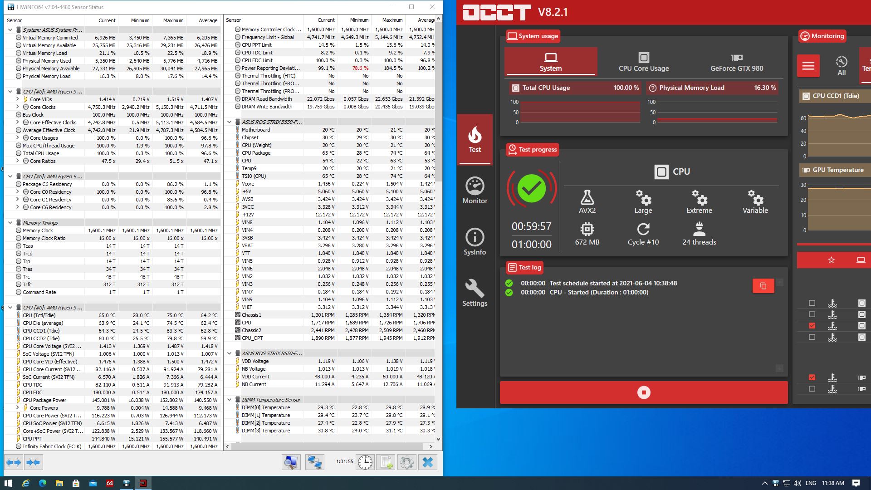Uncheck the checked CPU temperature sensor checkbox
This screenshot has height=490, width=871.
(812, 326)
